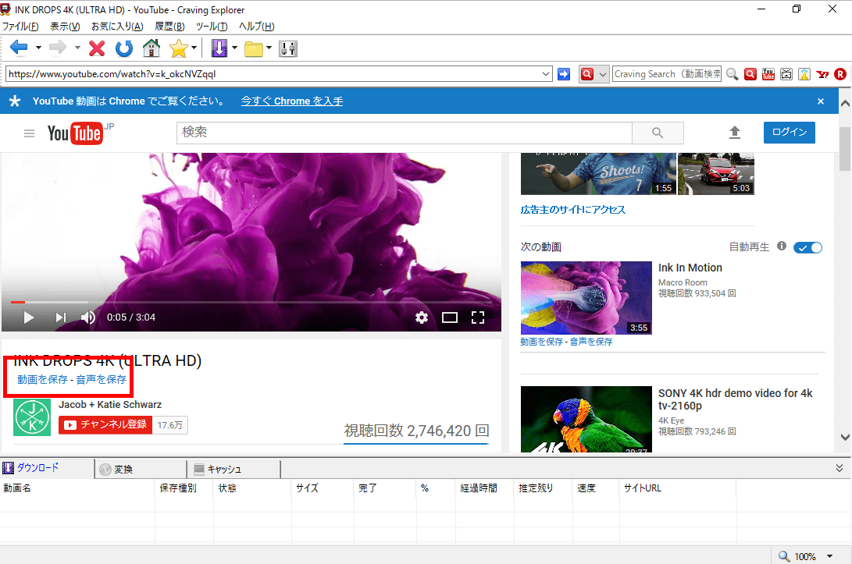Click the blue Go arrow beside address bar
This screenshot has width=852, height=564.
pos(564,74)
